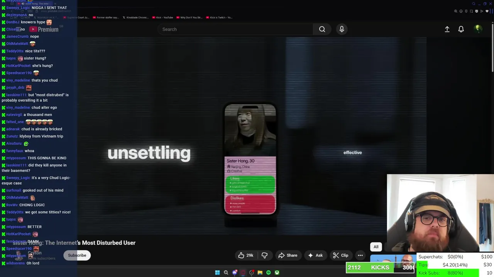
Task: Click chat message 'chud alter ego'
Action: tap(44, 107)
